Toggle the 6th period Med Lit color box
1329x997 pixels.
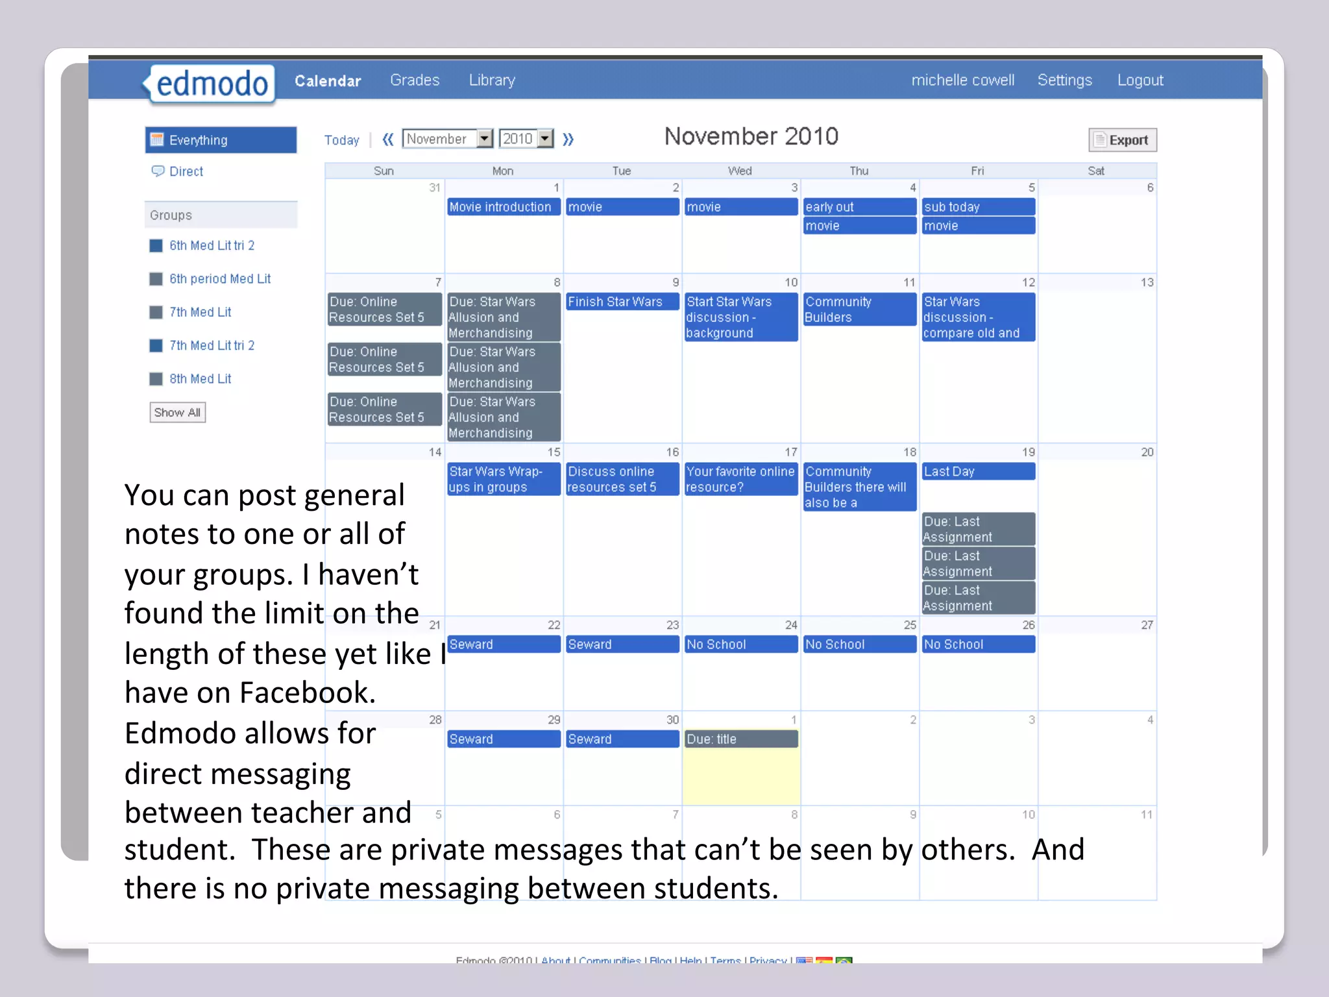[156, 279]
